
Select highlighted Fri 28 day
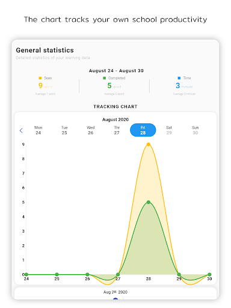143,130
